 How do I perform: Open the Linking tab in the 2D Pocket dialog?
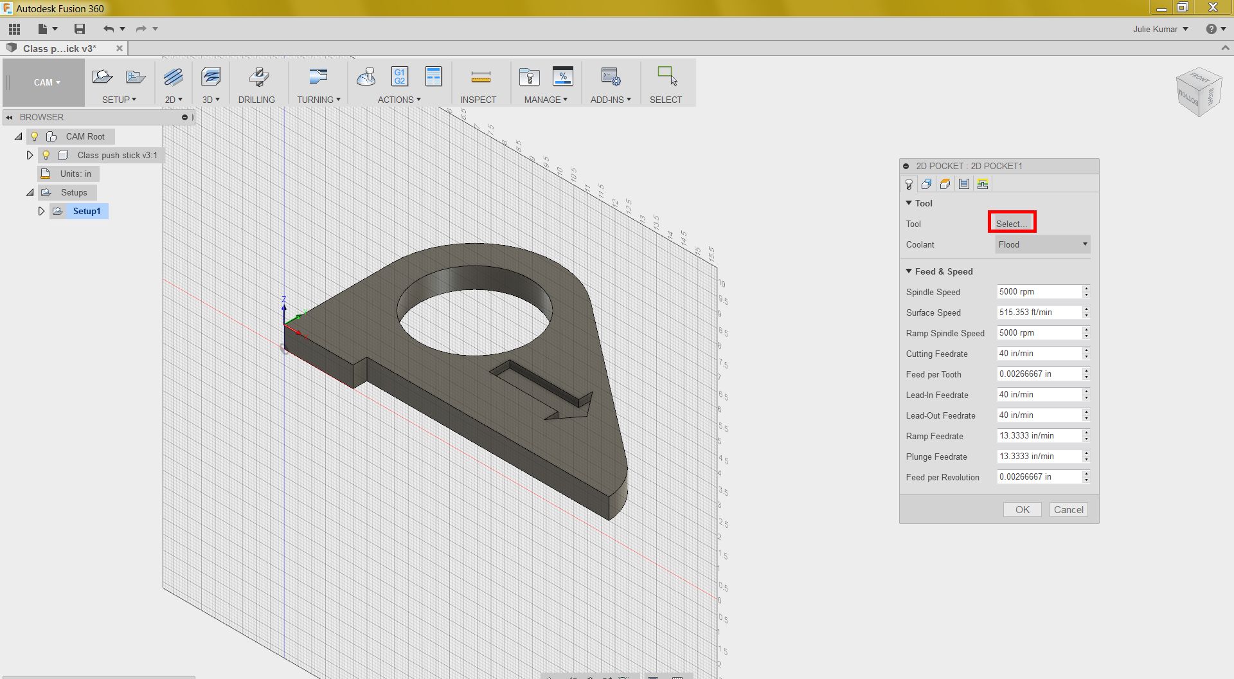tap(983, 184)
